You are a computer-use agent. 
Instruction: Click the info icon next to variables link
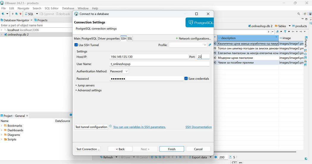(110, 126)
